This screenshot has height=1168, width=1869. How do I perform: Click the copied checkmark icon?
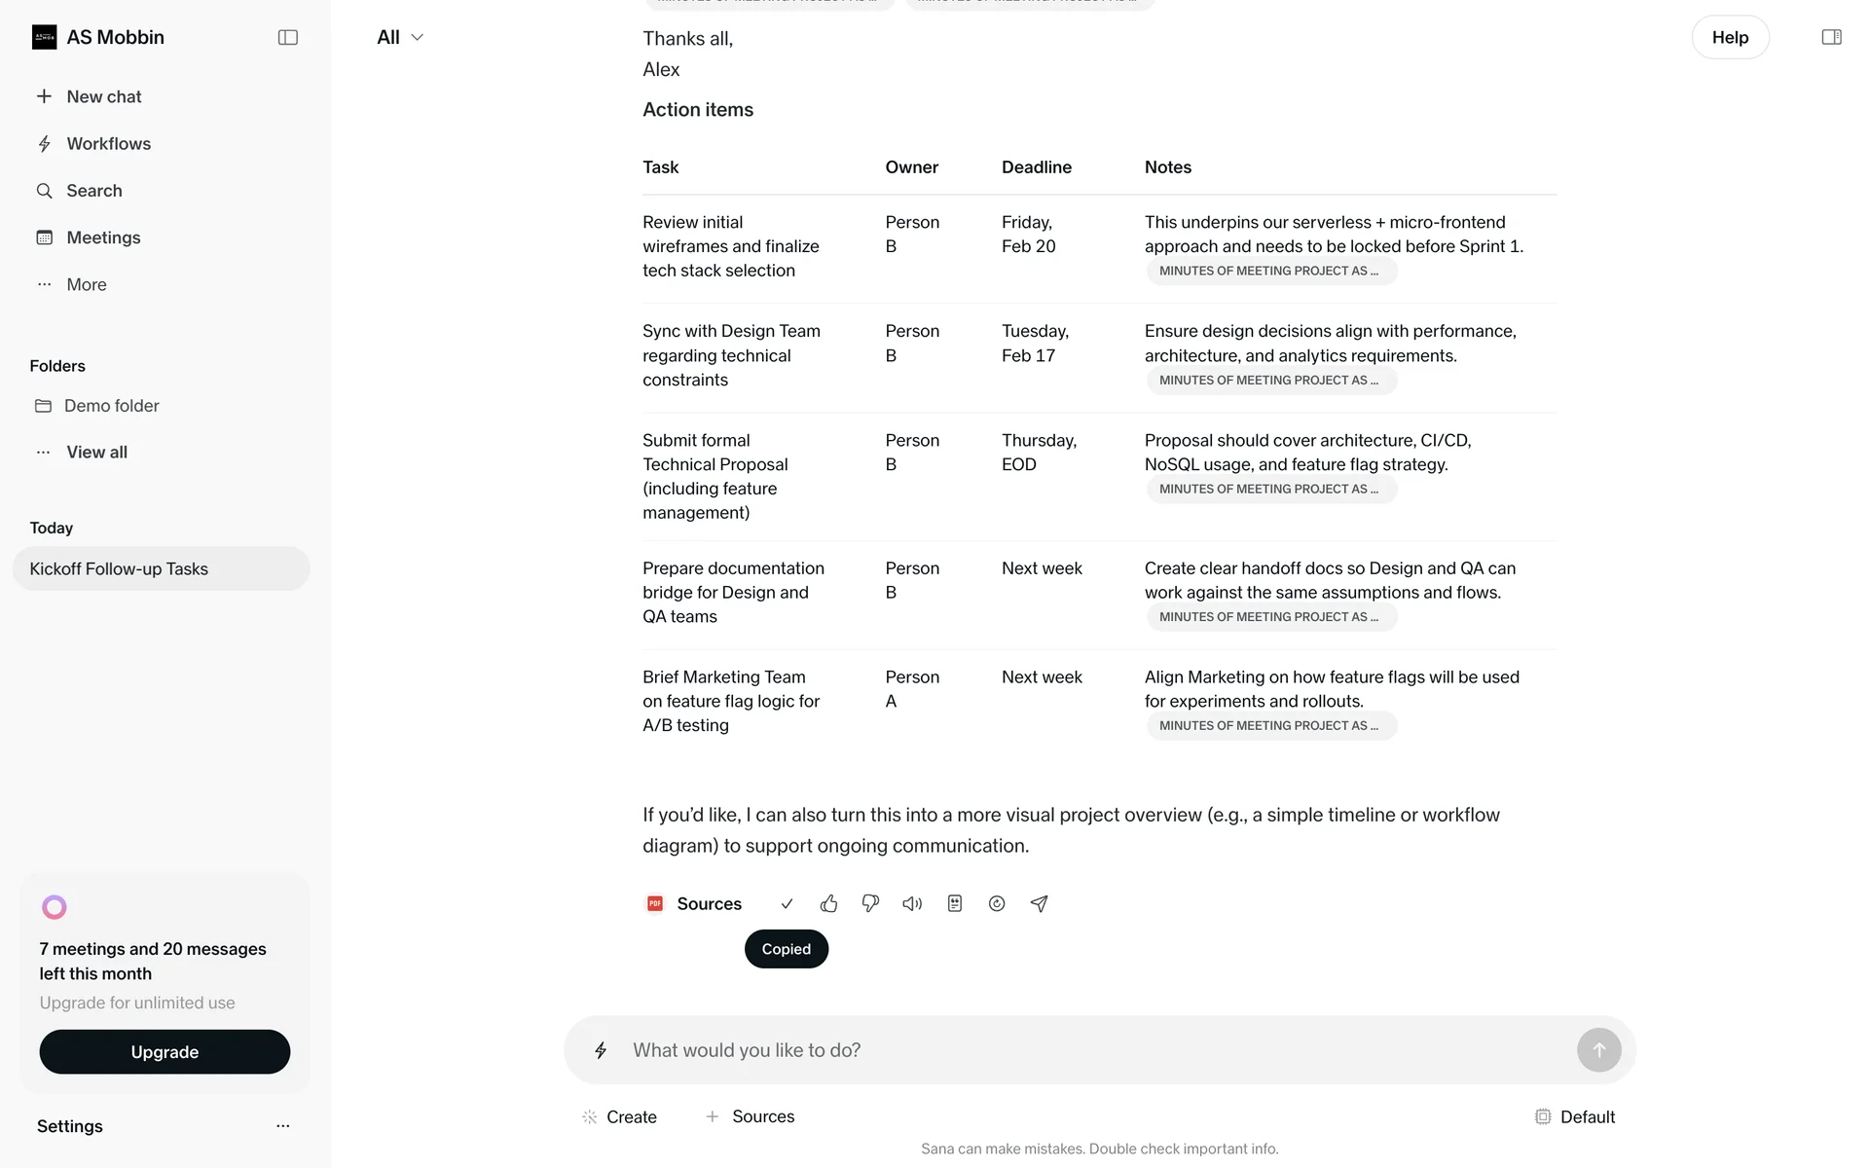coord(787,904)
